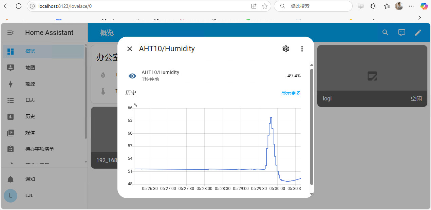Screen dimensions: 431x210
Task: Click the eye icon beside AHT10/Humidity
Action: coord(132,76)
